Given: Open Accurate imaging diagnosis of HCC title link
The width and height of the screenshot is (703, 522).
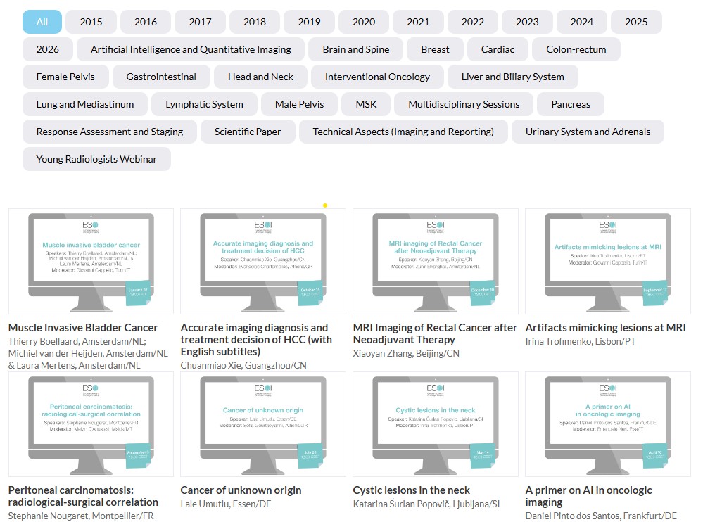Looking at the screenshot, I should pos(256,339).
